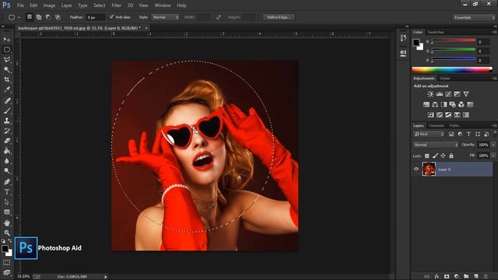Open the tool preset picker arrow

pyautogui.click(x=19, y=17)
